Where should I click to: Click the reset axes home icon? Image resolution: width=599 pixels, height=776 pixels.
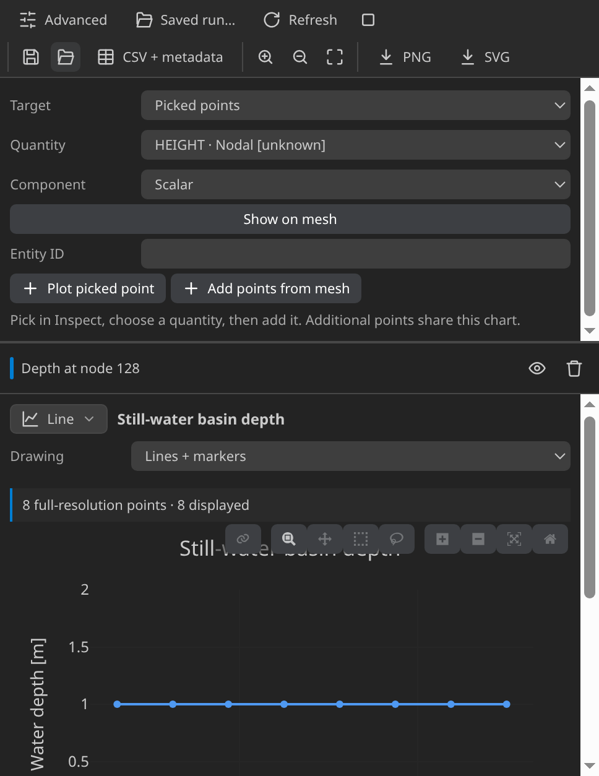pos(550,538)
